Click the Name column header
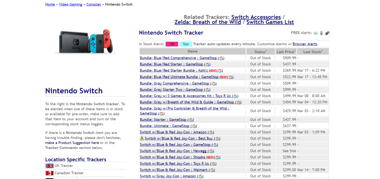 (x=193, y=51)
